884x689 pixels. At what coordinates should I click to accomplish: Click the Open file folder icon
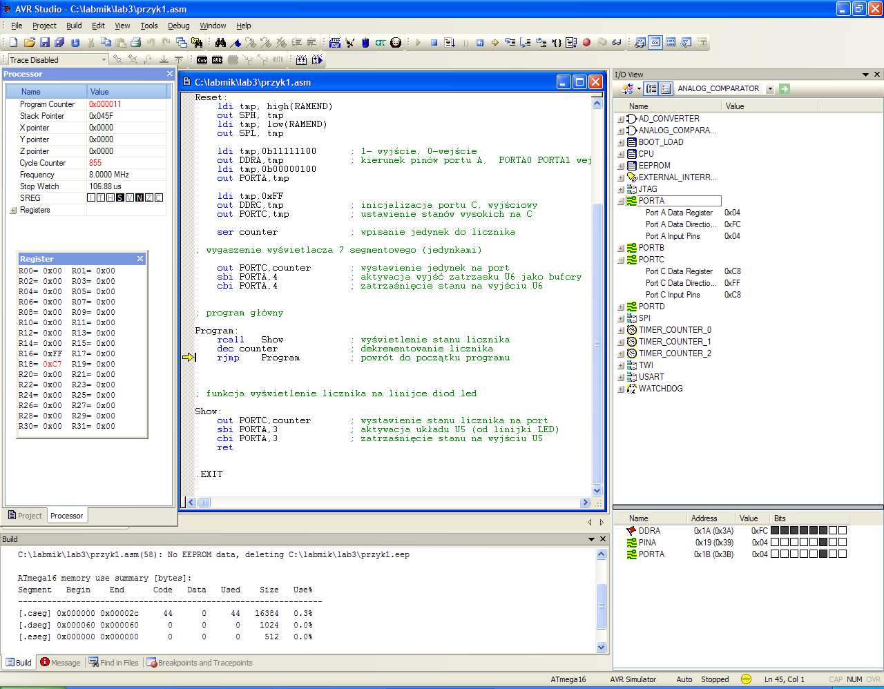[30, 43]
